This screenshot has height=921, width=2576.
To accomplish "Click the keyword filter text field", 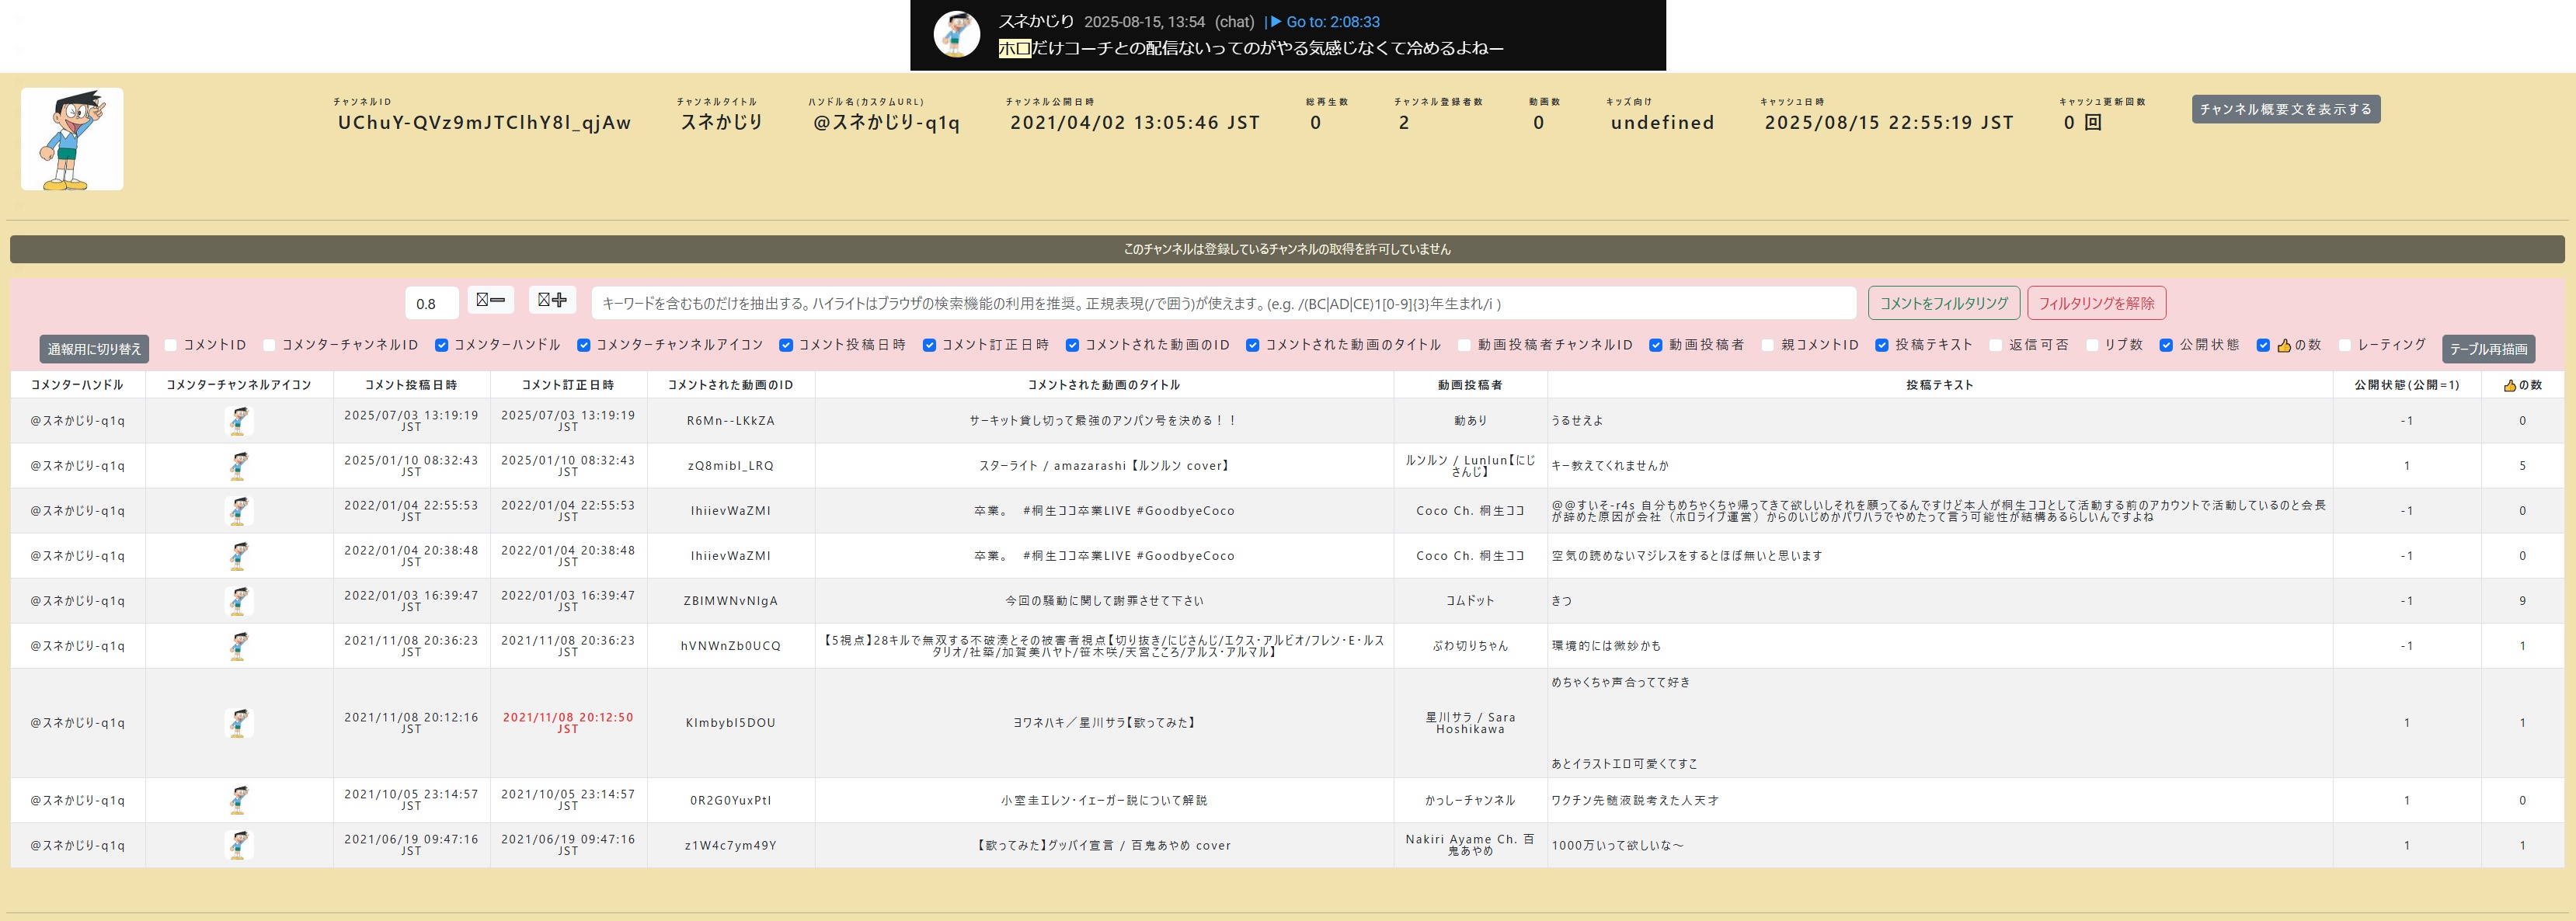I will click(x=1222, y=303).
